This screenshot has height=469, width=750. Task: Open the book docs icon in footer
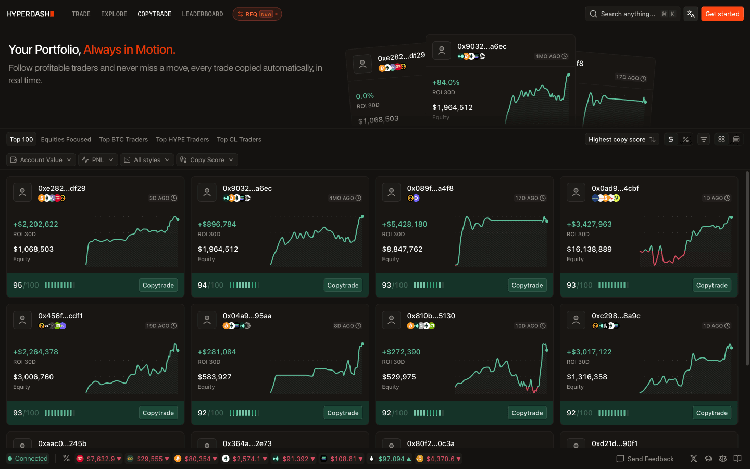click(737, 459)
